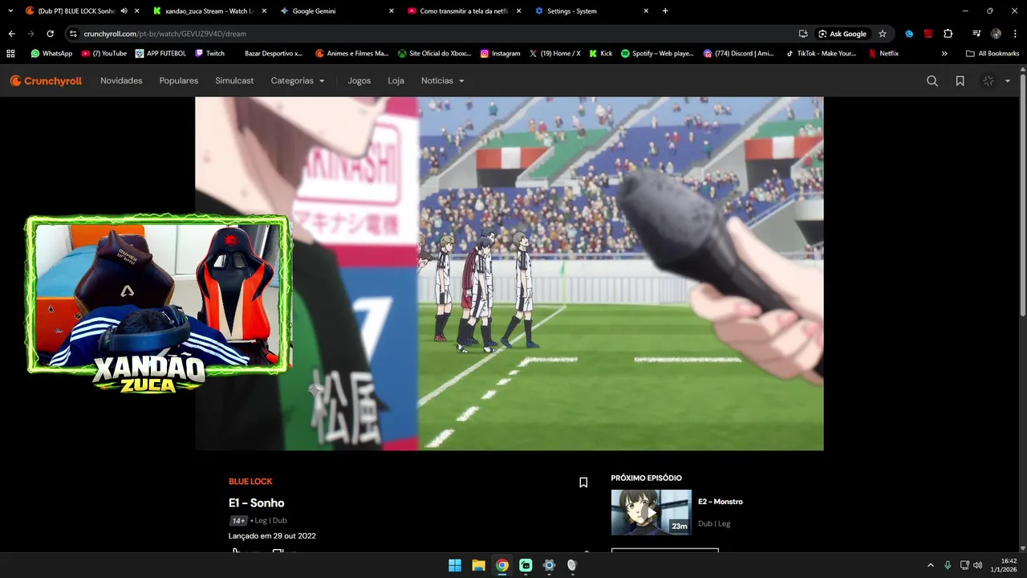Open the Crunchyroll search icon

[932, 81]
